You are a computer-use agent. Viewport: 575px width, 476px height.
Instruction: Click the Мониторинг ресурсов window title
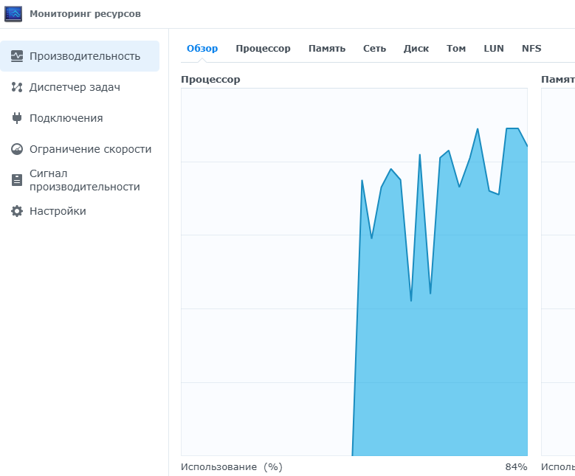pyautogui.click(x=85, y=14)
